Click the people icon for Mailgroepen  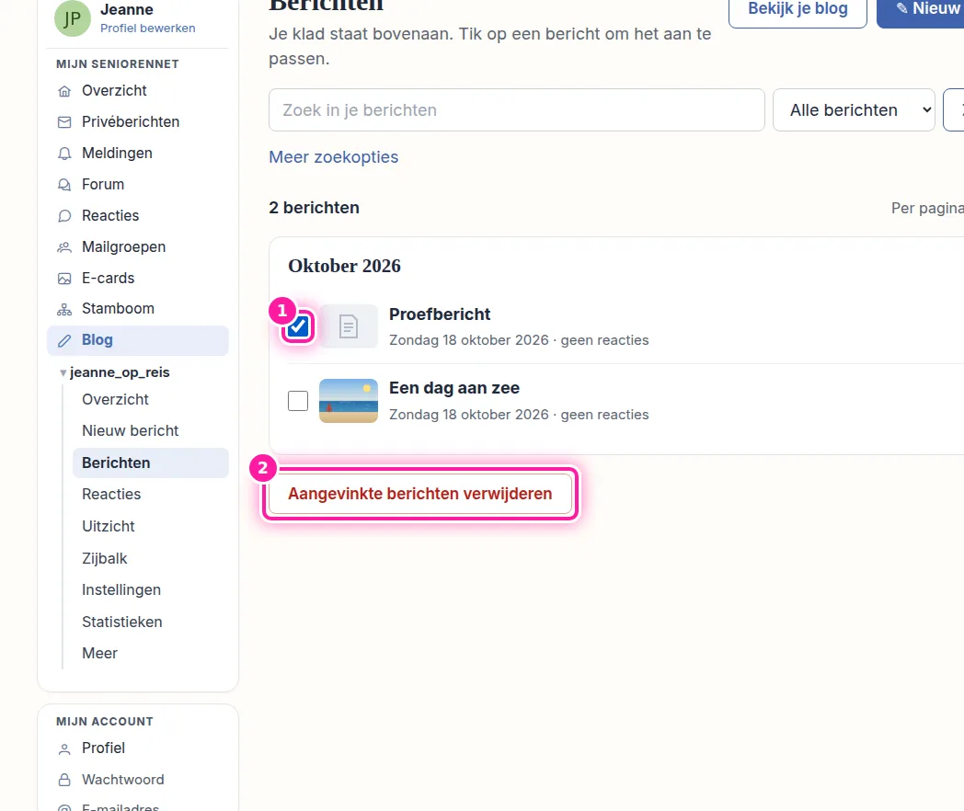(64, 247)
